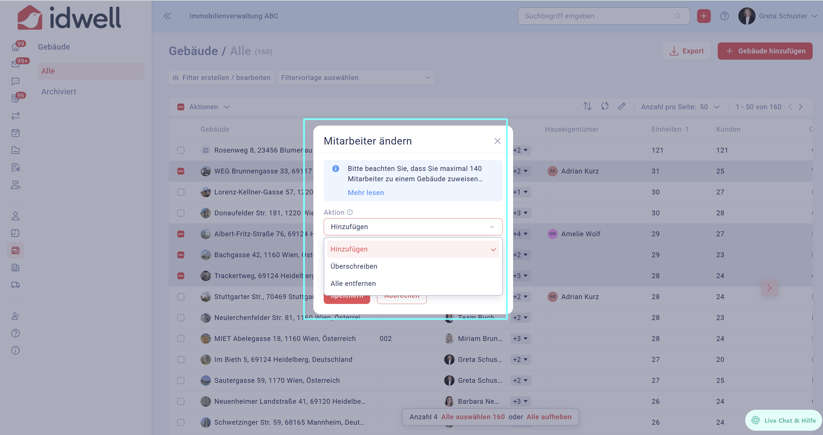Check the Sautergasse 59 row checkbox

181,381
